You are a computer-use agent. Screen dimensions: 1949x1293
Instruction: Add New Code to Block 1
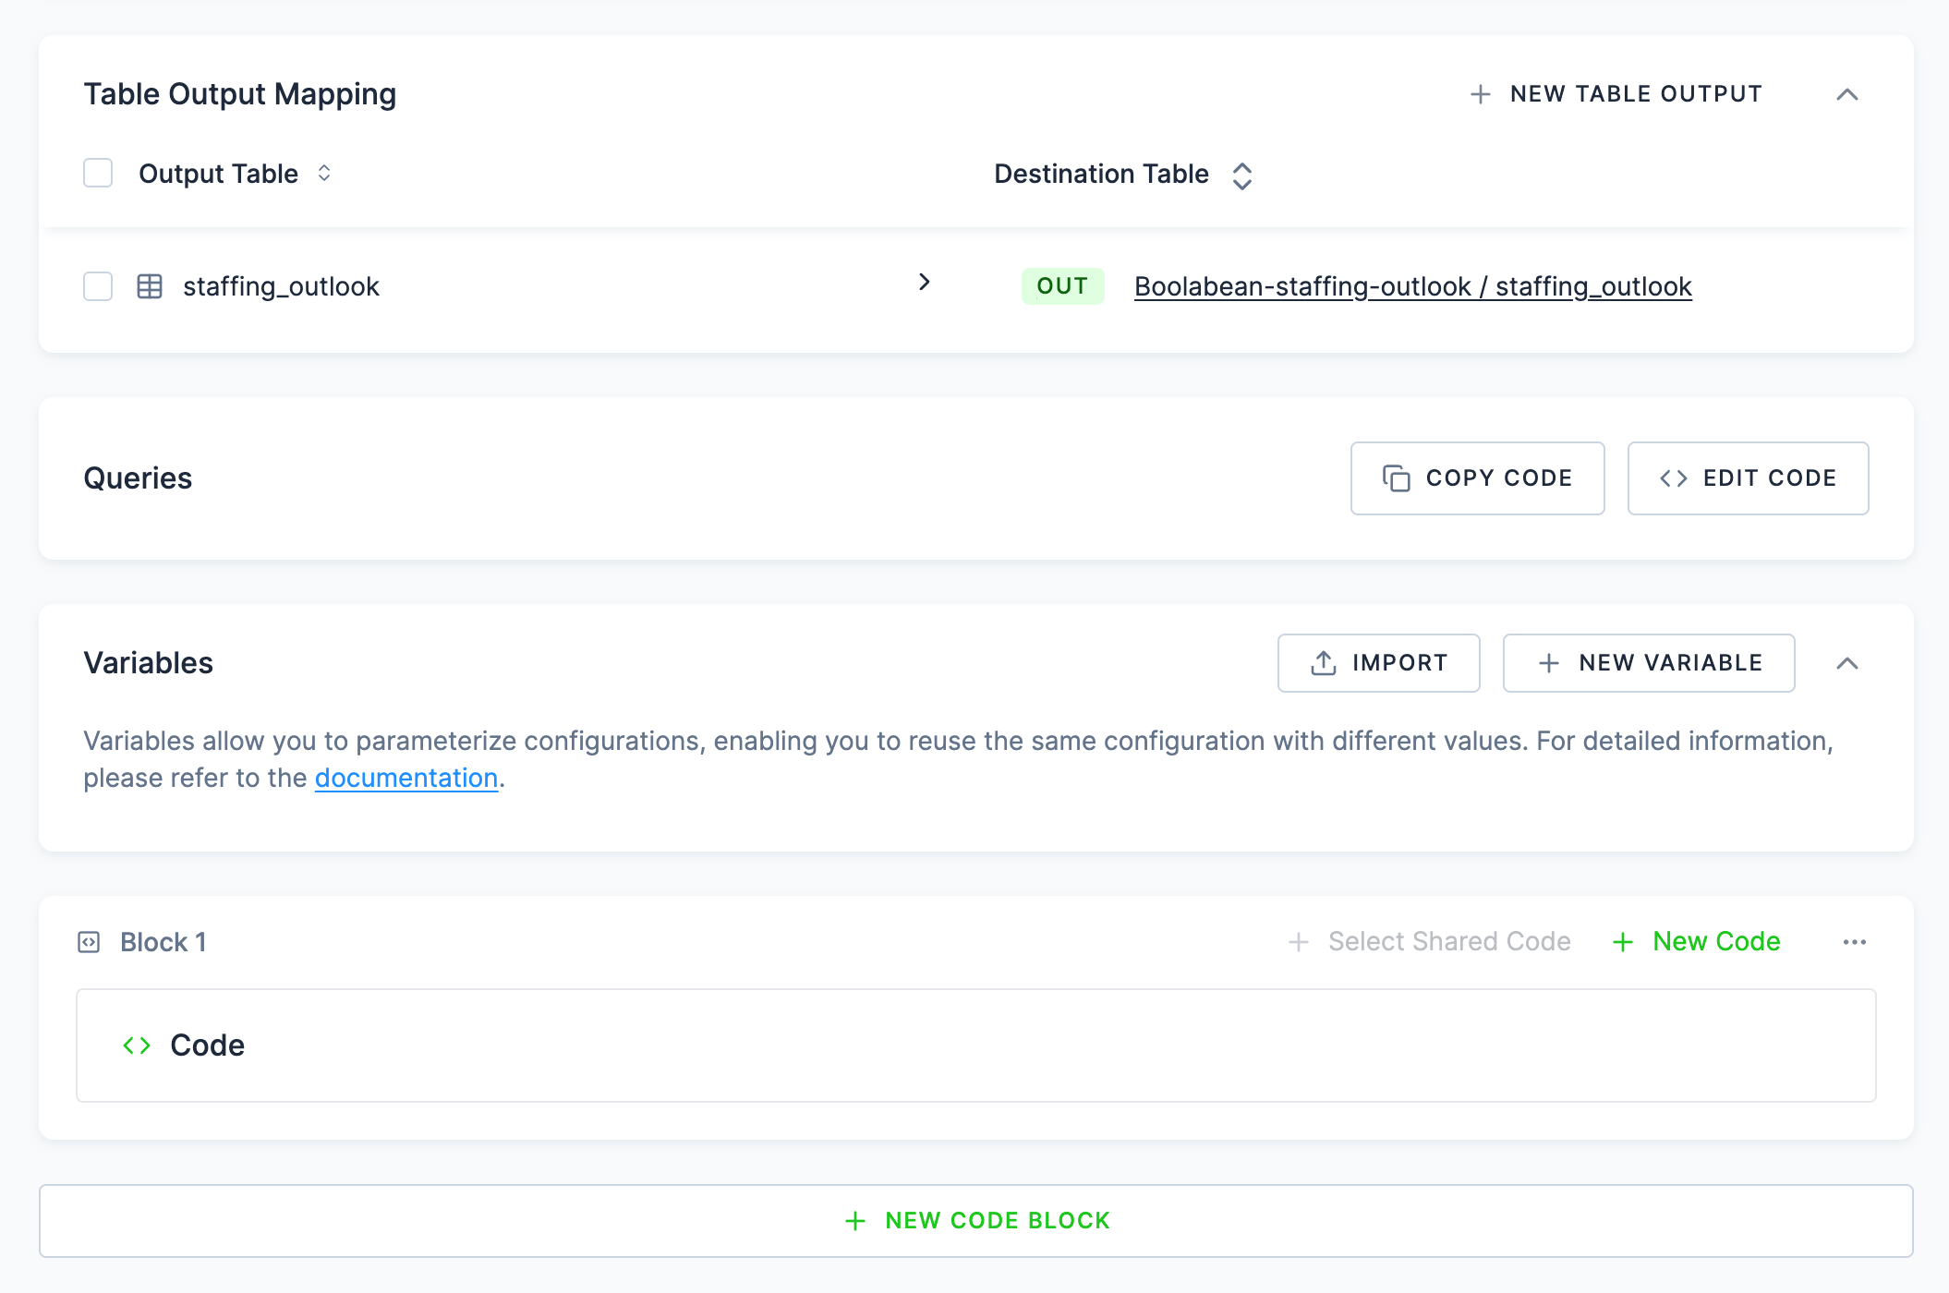click(x=1696, y=941)
